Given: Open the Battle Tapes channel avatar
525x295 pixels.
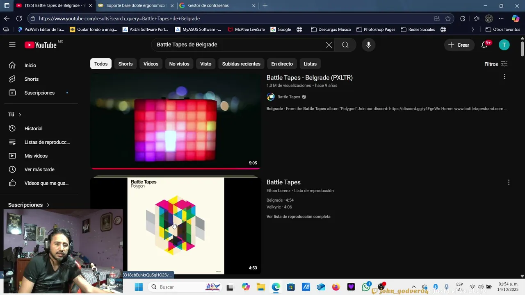Looking at the screenshot, I should pyautogui.click(x=271, y=97).
